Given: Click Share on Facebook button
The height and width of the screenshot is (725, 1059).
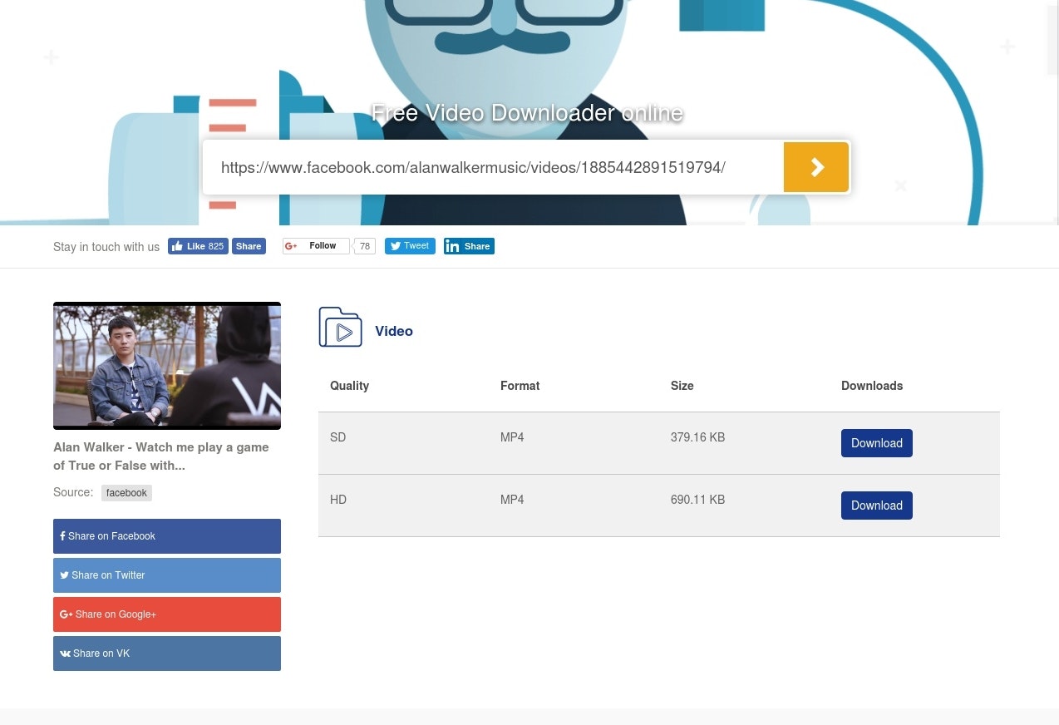Looking at the screenshot, I should click(167, 536).
